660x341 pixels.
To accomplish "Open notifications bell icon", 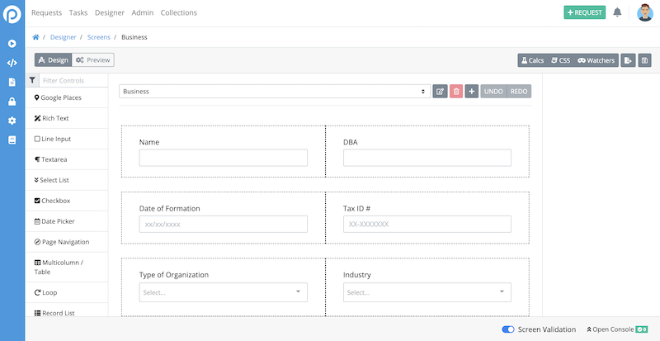I will [617, 12].
